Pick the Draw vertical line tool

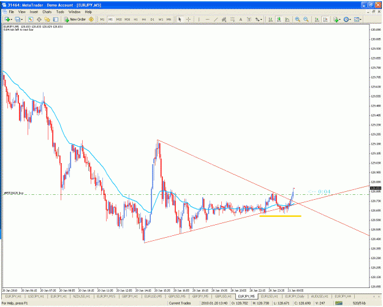click(199, 19)
